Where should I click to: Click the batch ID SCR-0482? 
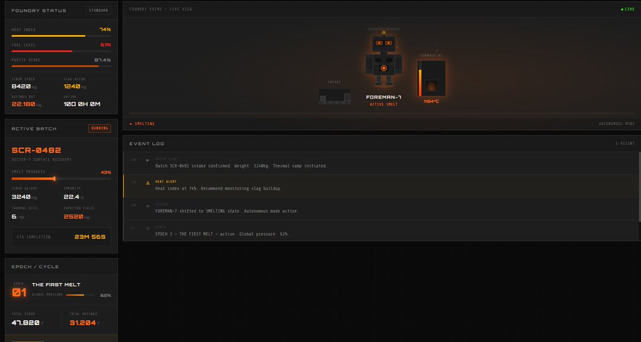[x=36, y=150]
